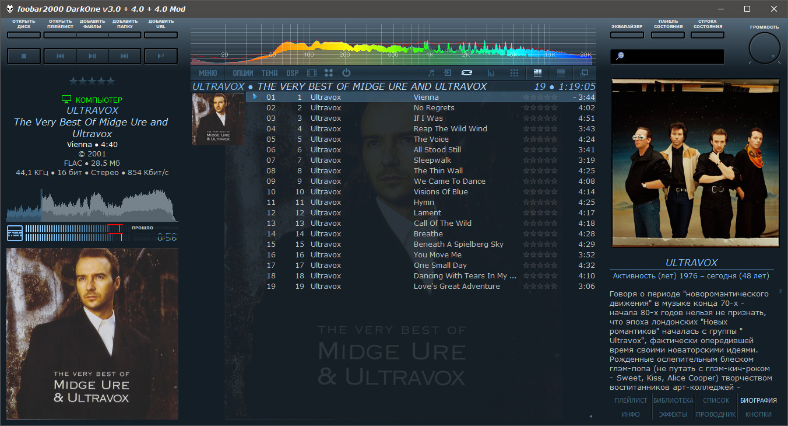Open the Меню menu

click(x=208, y=73)
